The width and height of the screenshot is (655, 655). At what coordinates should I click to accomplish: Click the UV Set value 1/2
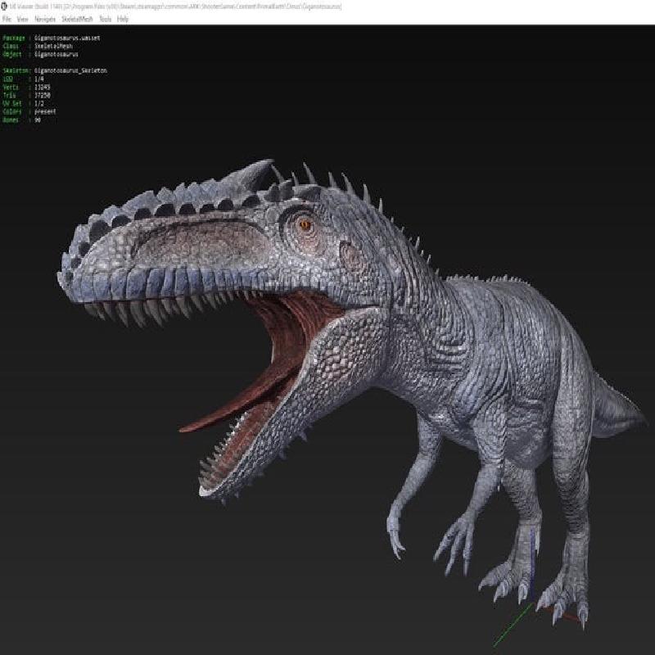click(x=38, y=104)
